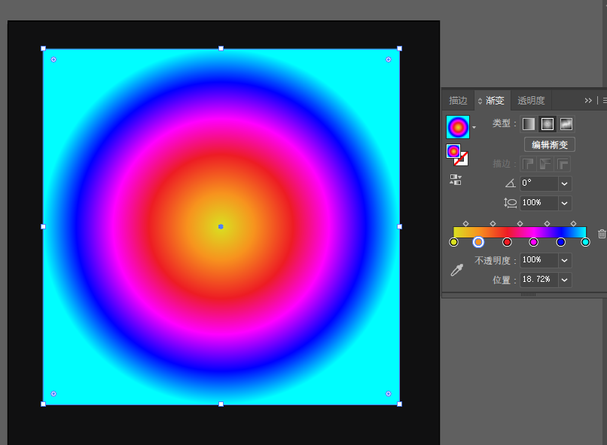Select the orange gradient color stop

tap(478, 242)
